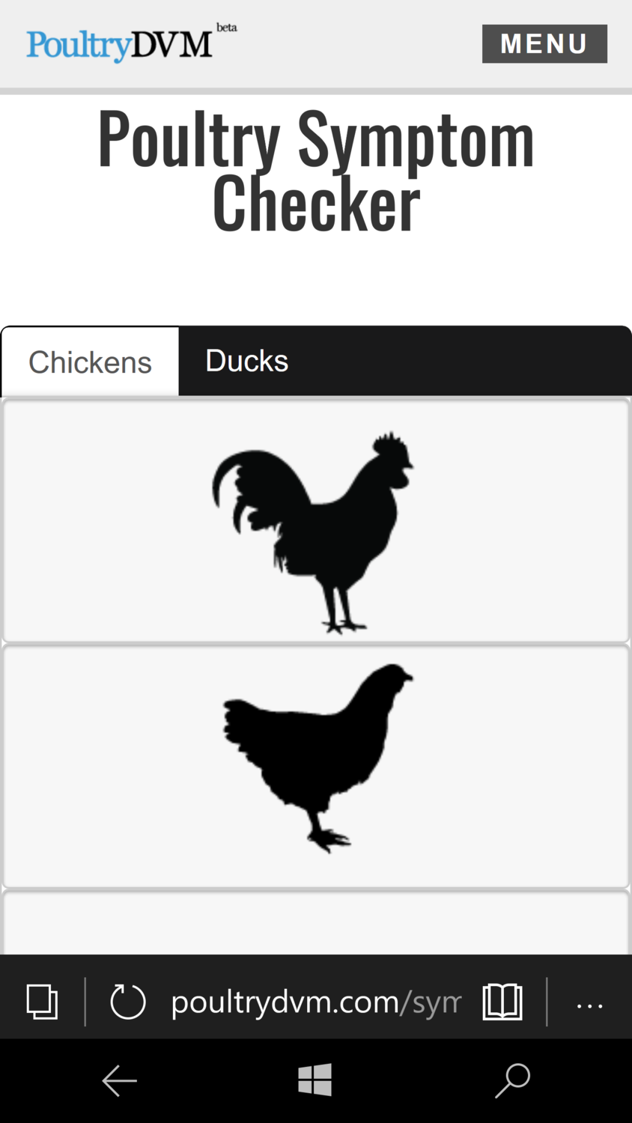Open reading view book icon
The width and height of the screenshot is (632, 1123).
point(502,1002)
